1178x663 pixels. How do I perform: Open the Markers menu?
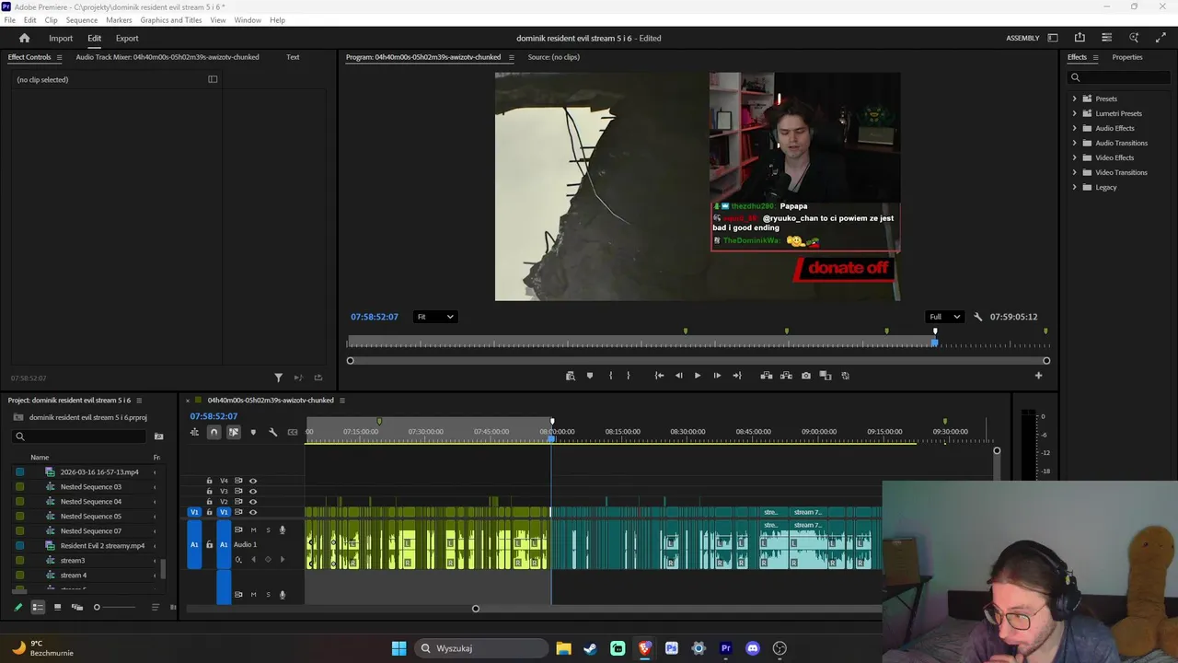click(119, 20)
